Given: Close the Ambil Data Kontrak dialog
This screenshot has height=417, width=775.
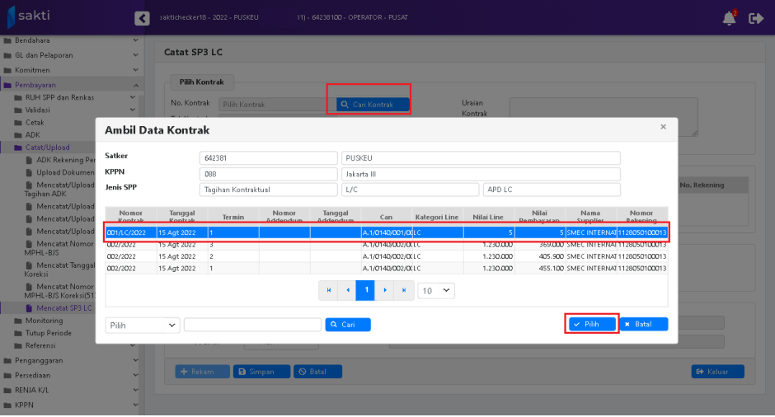Looking at the screenshot, I should (x=663, y=127).
